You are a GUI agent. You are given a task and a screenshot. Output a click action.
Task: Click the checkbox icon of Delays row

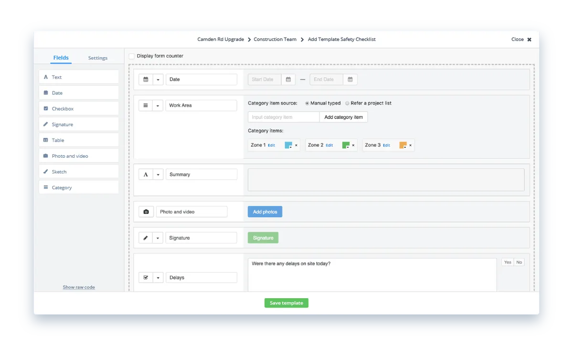coord(146,277)
